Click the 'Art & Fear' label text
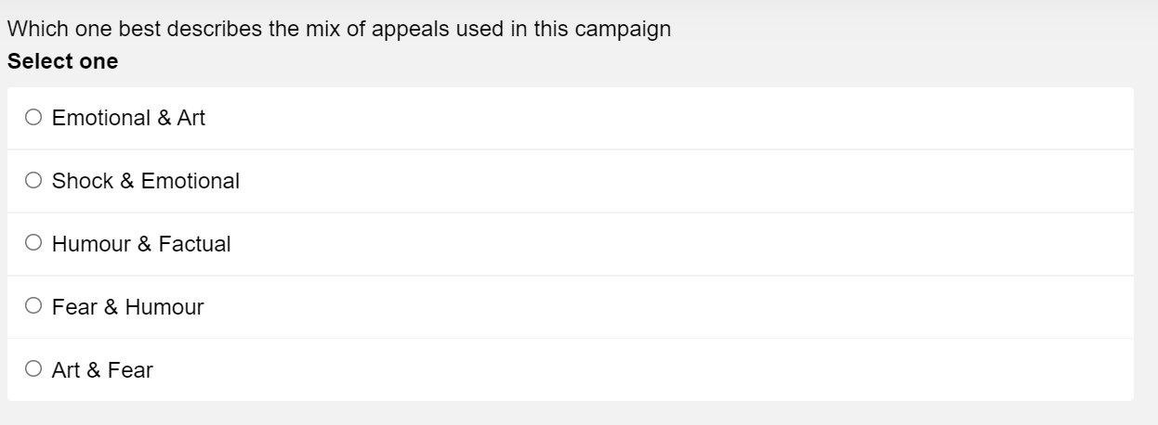 pyautogui.click(x=102, y=370)
